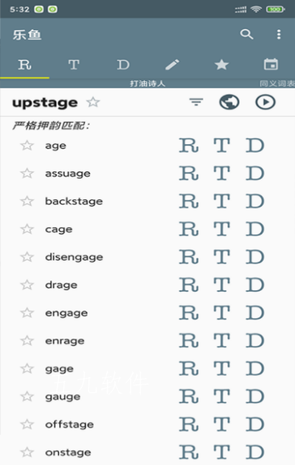Open dictionary D for disengage
This screenshot has width=295, height=465.
point(254,257)
